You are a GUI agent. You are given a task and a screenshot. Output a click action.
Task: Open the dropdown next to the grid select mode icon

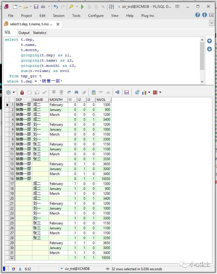[14, 92]
